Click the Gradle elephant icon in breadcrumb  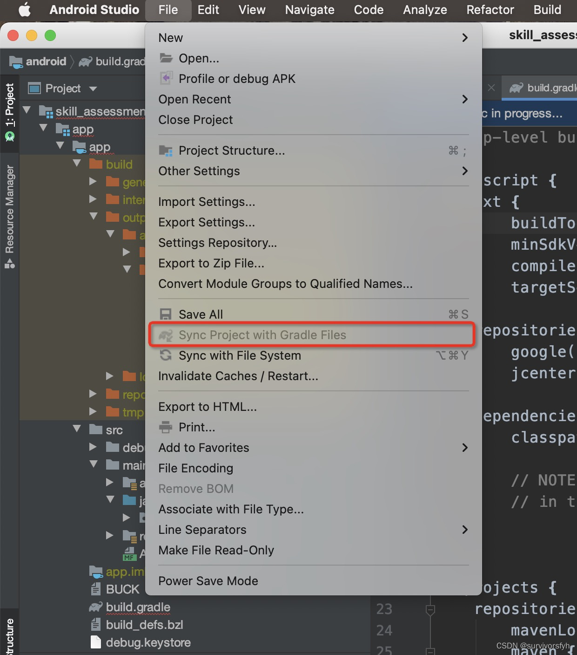tap(85, 61)
